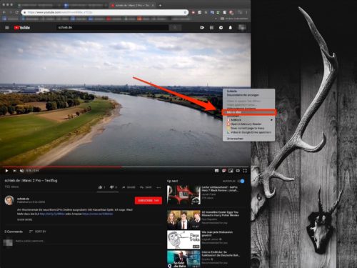
Task: Open the SORT BY comments dropdown
Action: click(x=38, y=232)
